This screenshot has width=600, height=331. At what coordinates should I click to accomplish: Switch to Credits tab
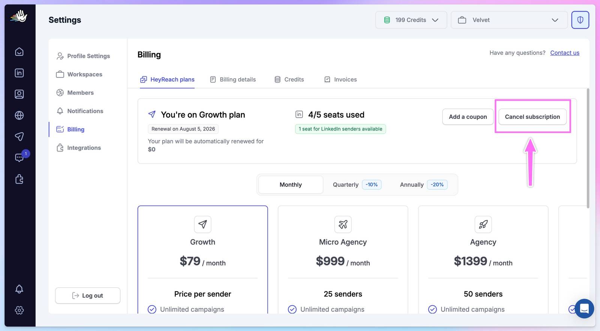coord(289,79)
